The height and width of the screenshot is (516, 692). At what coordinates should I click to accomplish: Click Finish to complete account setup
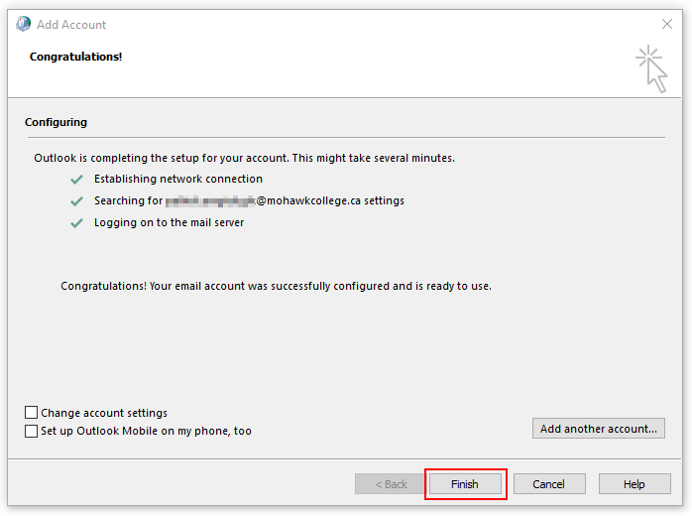[465, 484]
